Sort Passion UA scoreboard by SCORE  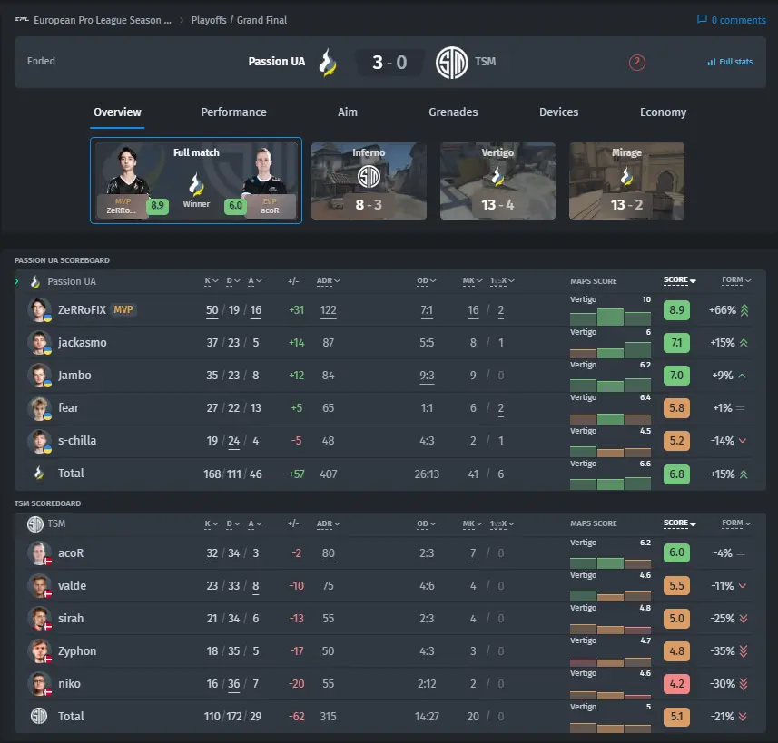[680, 280]
